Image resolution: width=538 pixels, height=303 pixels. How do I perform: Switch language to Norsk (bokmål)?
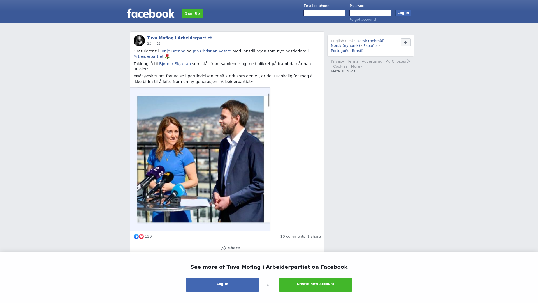click(370, 41)
